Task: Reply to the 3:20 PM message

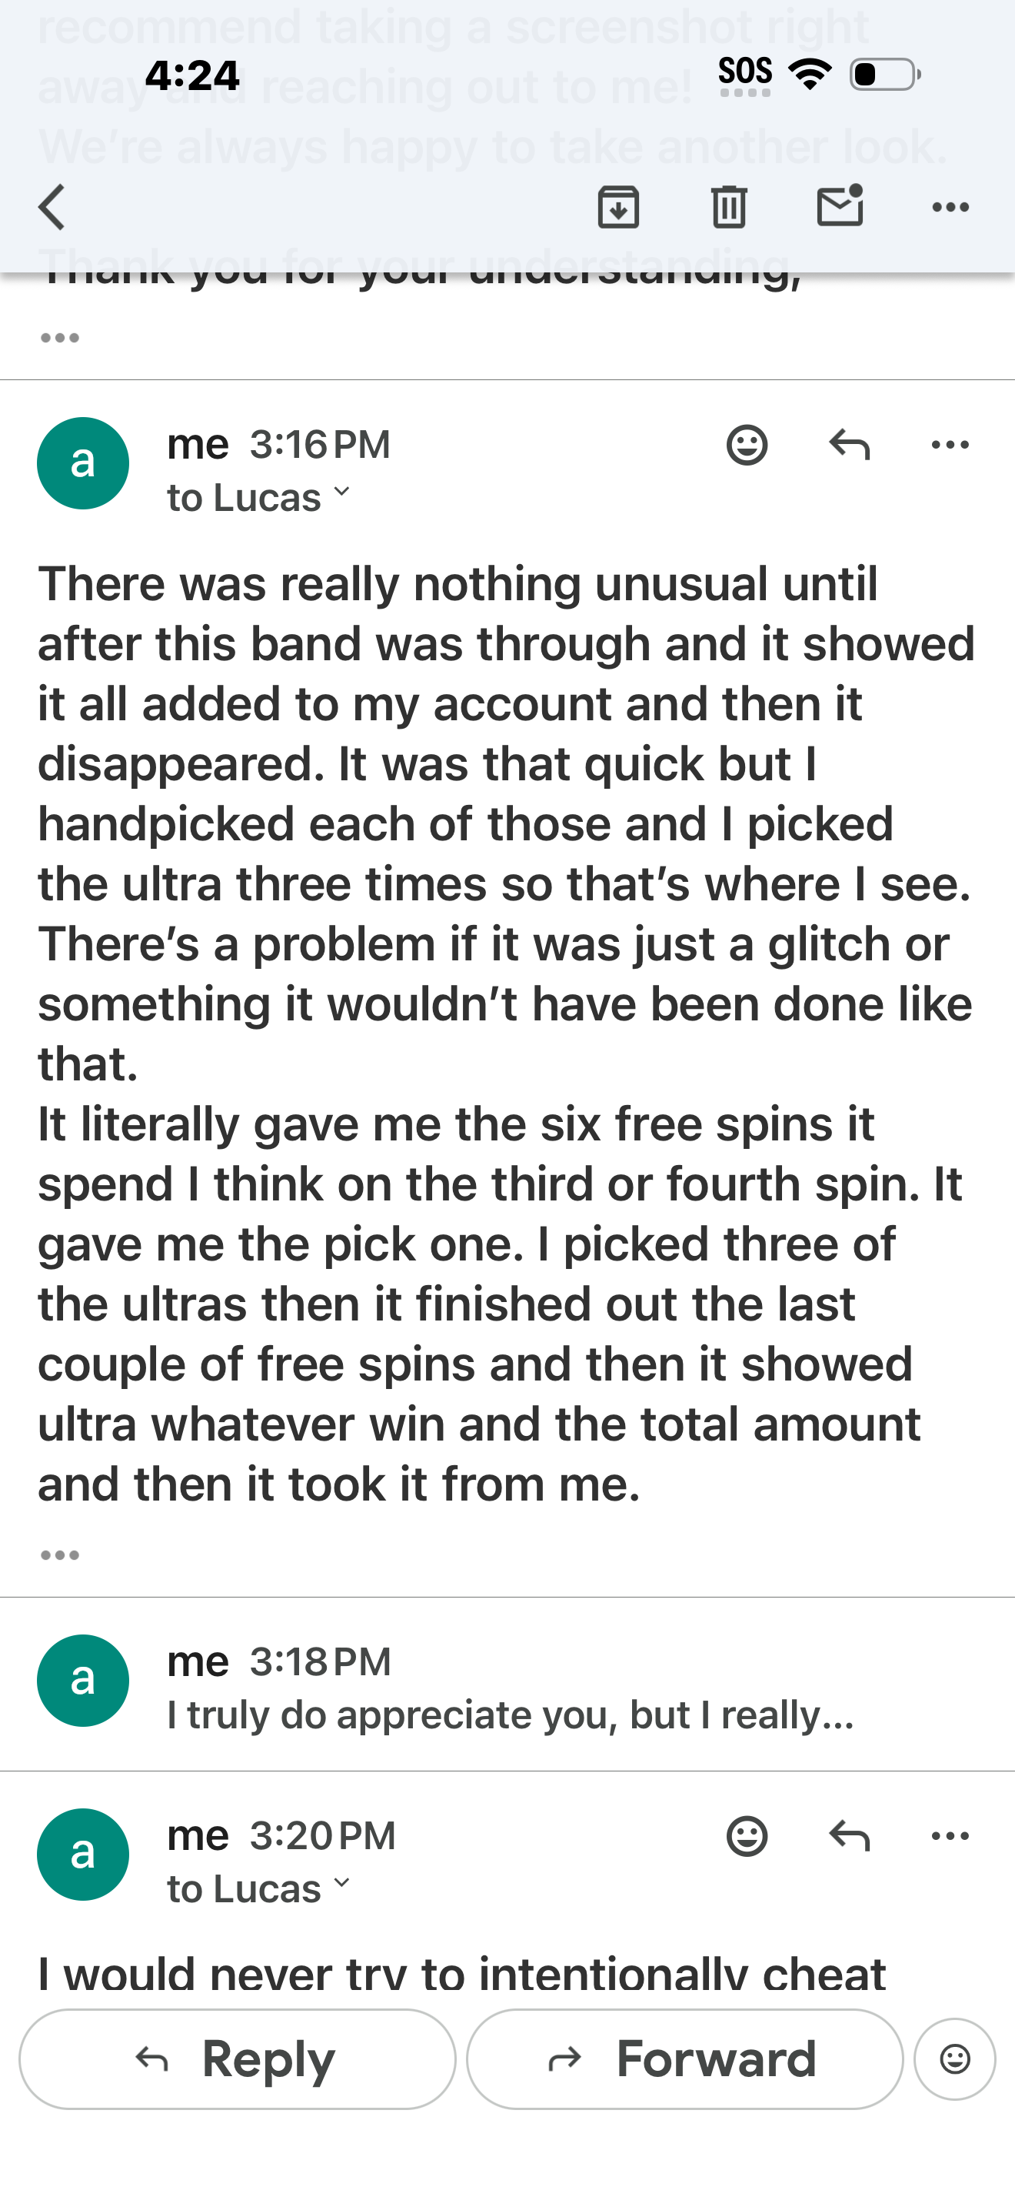Action: 849,1836
